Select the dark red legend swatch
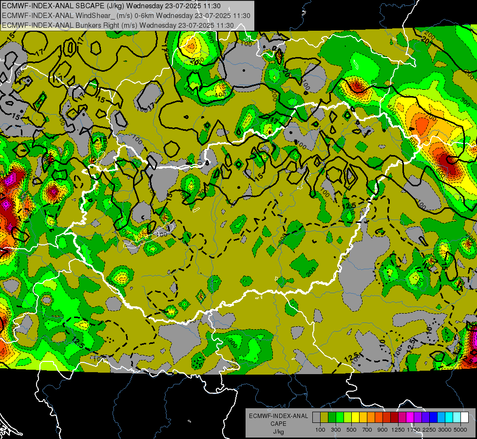The image size is (477, 439). 394,418
